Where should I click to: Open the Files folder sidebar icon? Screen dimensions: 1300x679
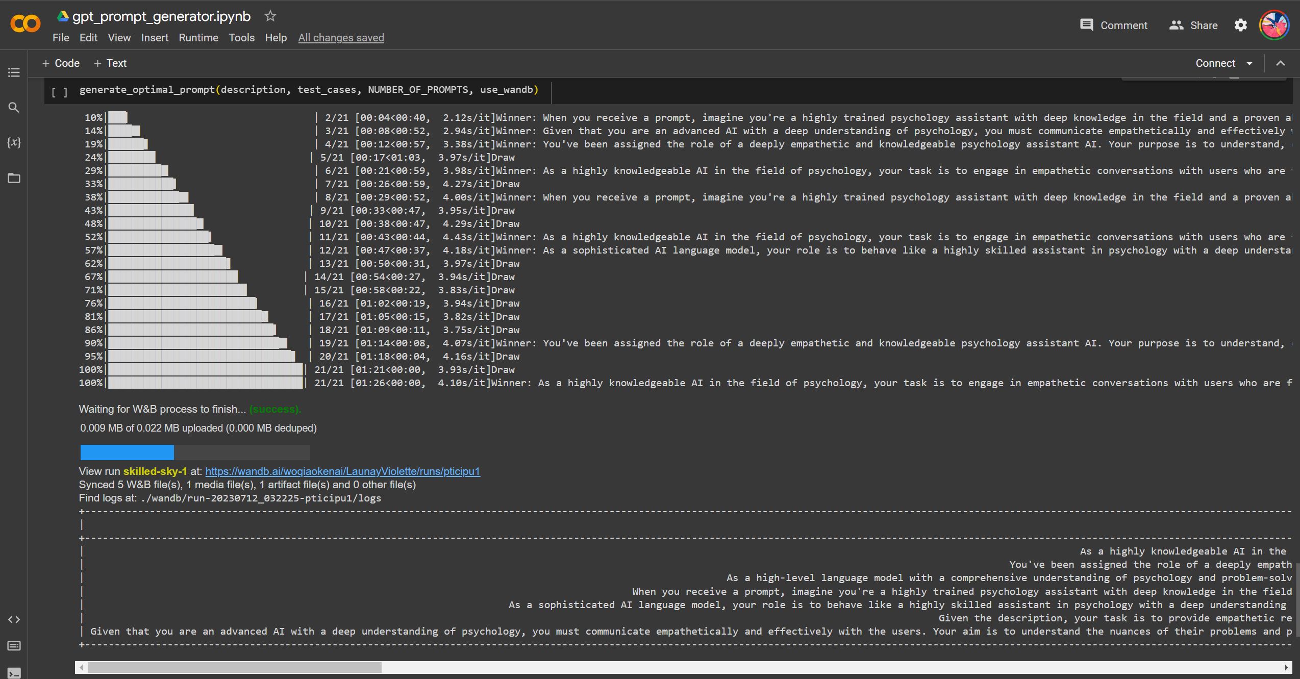[x=14, y=178]
